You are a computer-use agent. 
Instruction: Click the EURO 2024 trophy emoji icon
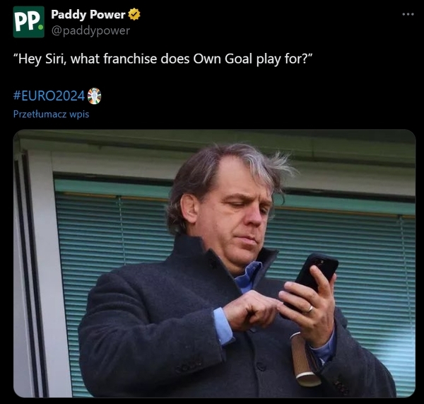click(x=95, y=96)
